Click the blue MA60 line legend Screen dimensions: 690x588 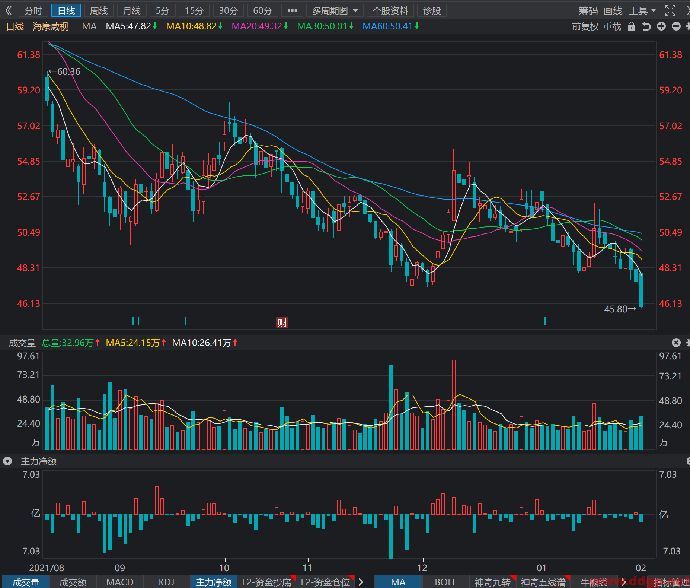[391, 26]
